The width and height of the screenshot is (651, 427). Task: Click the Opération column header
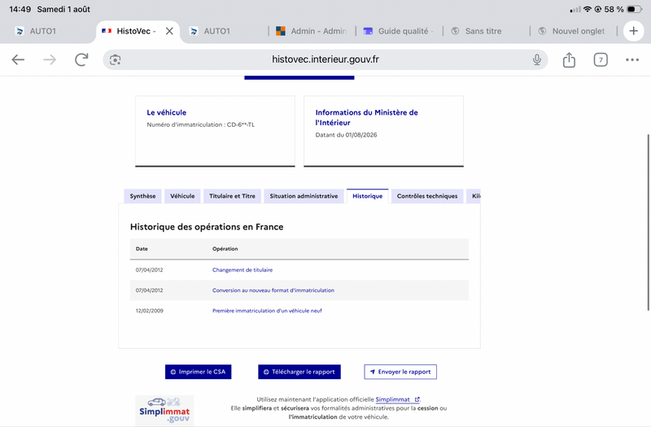click(x=225, y=249)
